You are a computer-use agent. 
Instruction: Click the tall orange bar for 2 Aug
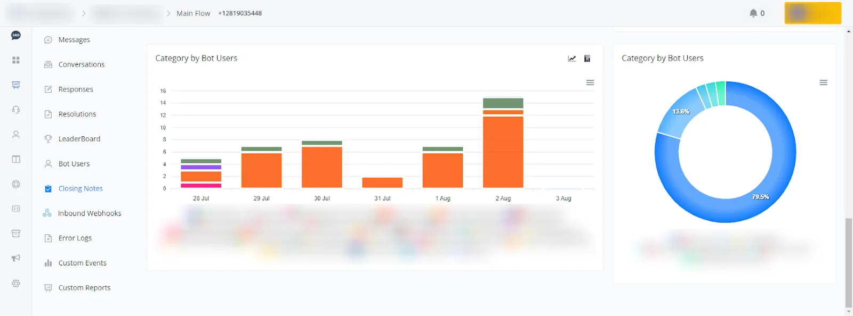click(503, 152)
